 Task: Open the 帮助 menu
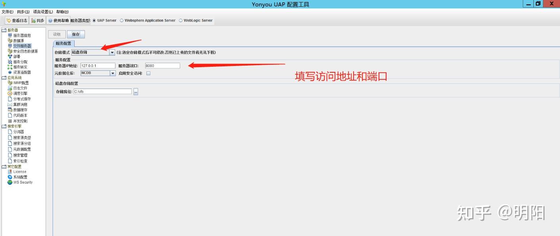pyautogui.click(x=62, y=12)
